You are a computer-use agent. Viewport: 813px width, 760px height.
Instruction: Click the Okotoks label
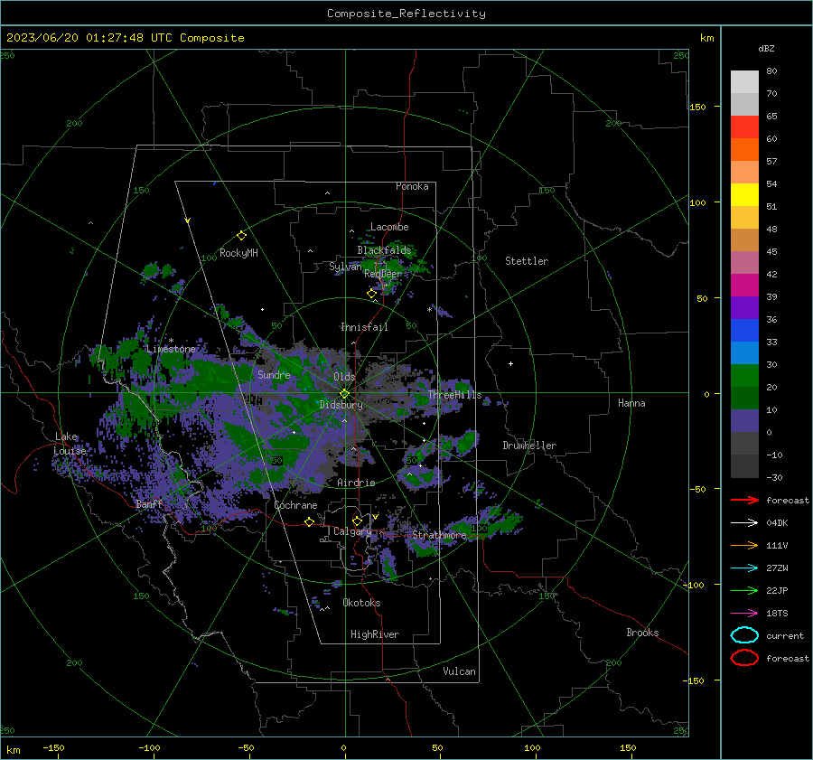click(361, 603)
